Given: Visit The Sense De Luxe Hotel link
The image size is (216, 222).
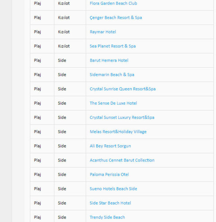Looking at the screenshot, I should (x=113, y=103).
